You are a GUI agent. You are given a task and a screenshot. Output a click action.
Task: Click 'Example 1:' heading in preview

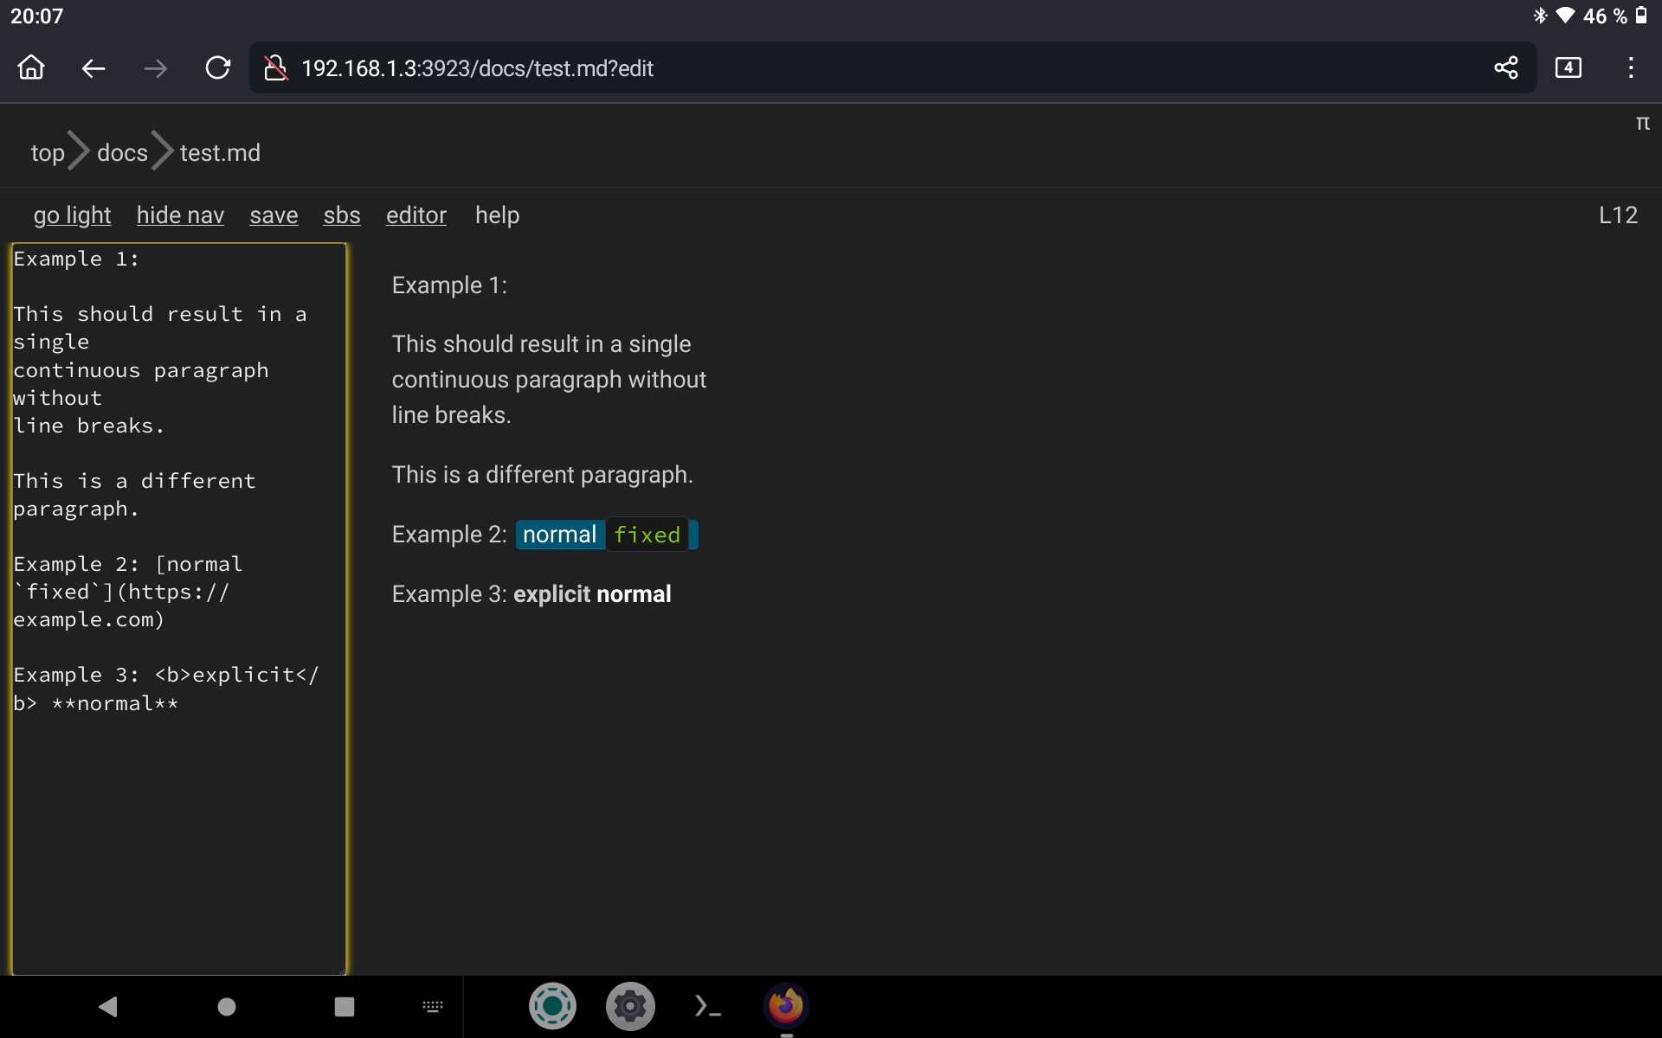pyautogui.click(x=449, y=285)
